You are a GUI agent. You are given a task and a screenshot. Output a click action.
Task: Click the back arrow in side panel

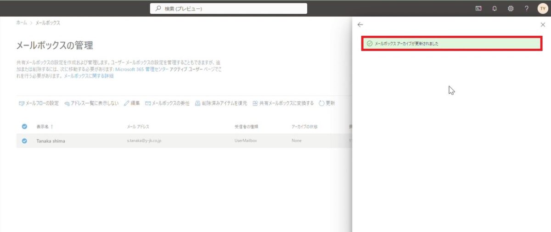[x=360, y=25]
